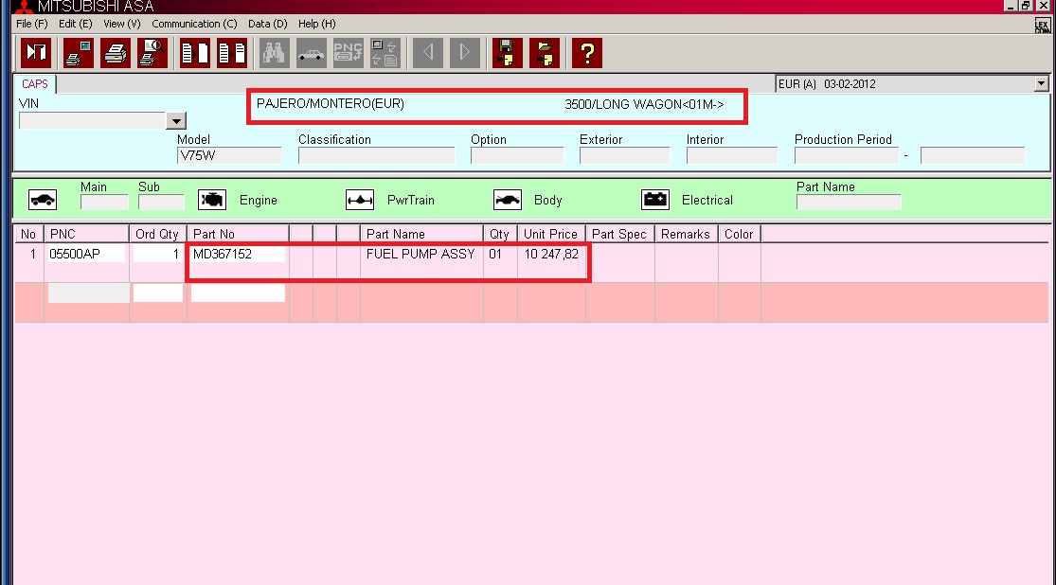1056x585 pixels.
Task: Click the Electrical battery icon
Action: tap(655, 200)
